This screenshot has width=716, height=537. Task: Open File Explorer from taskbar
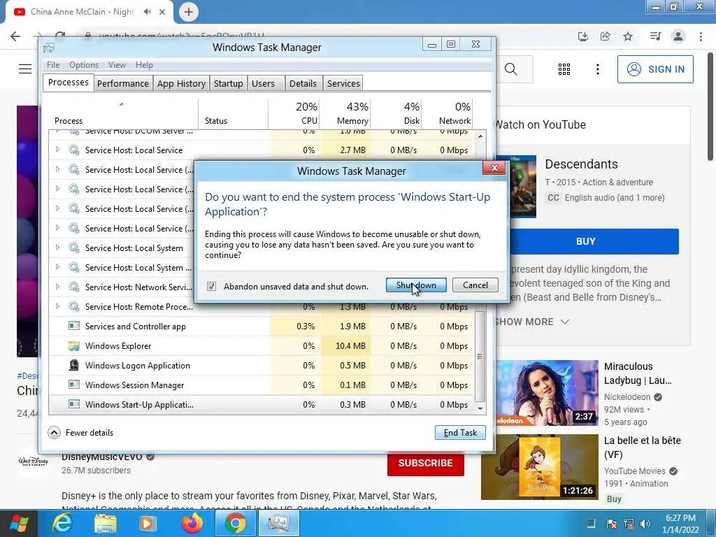tap(106, 523)
